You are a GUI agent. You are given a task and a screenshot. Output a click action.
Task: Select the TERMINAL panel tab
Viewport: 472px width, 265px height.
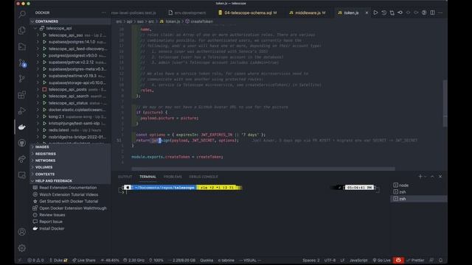pos(147,177)
